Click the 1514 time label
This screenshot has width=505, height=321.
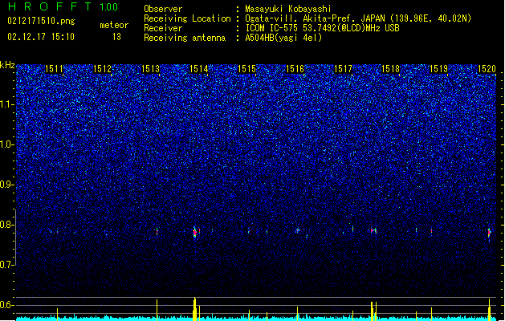[x=198, y=69]
